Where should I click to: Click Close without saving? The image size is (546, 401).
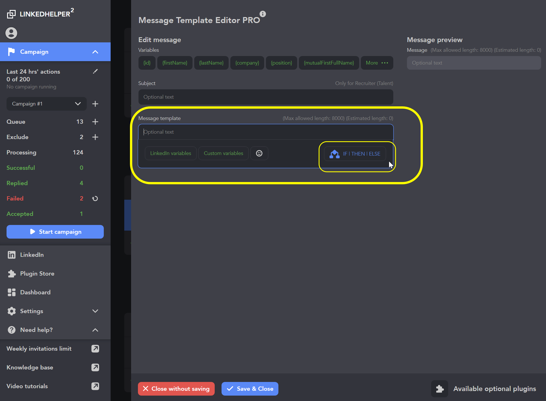point(176,389)
